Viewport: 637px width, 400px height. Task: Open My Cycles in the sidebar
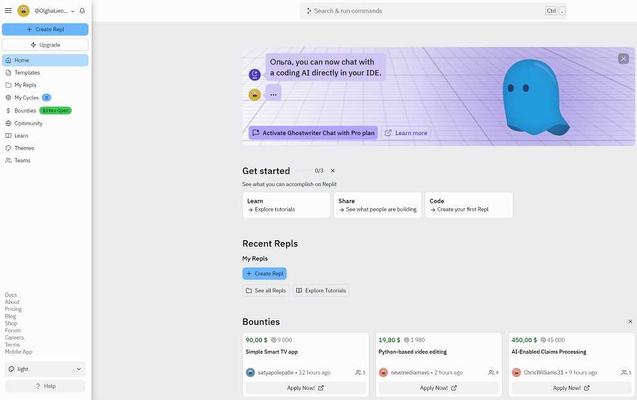26,97
